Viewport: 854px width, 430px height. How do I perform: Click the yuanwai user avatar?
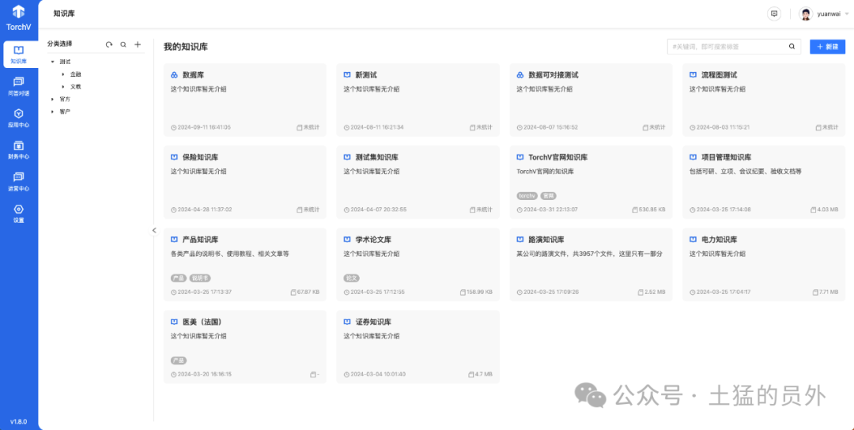click(x=806, y=14)
